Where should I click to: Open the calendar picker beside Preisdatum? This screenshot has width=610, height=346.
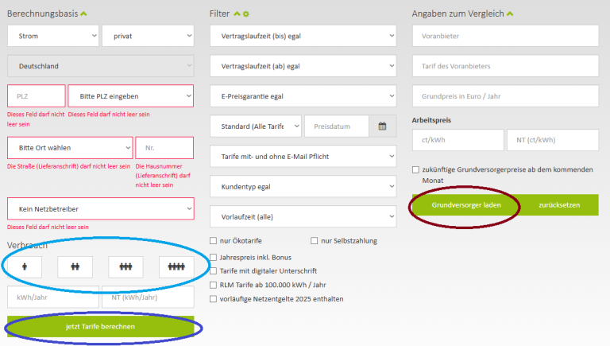[x=382, y=126]
